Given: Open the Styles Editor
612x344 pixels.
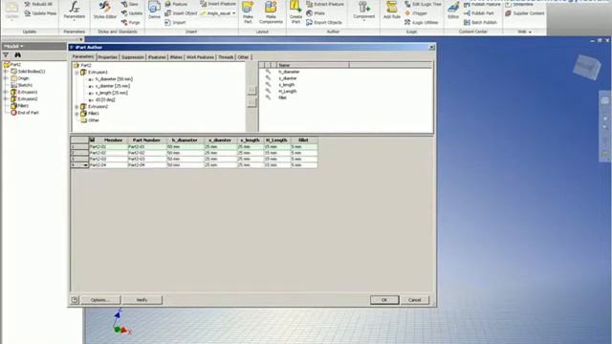Looking at the screenshot, I should pyautogui.click(x=104, y=11).
